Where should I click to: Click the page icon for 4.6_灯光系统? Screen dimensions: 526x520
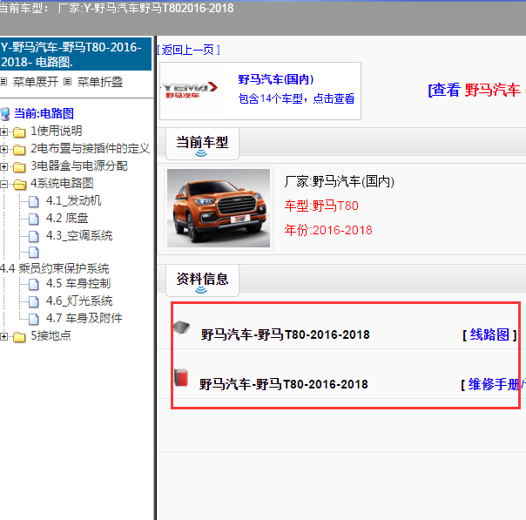[x=34, y=301]
